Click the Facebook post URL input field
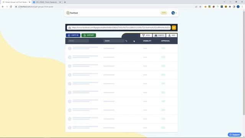The image size is (245, 138). tap(119, 28)
